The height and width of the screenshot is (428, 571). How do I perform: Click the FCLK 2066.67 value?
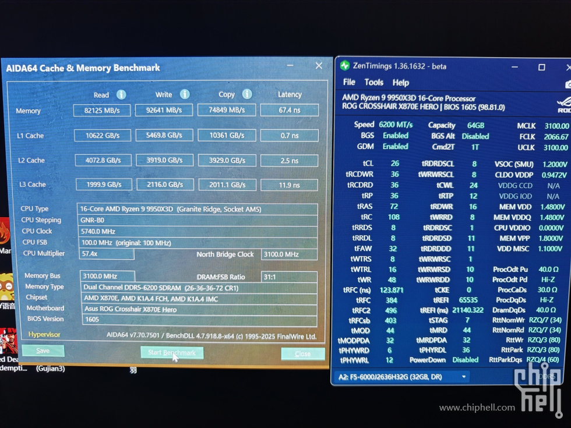556,137
